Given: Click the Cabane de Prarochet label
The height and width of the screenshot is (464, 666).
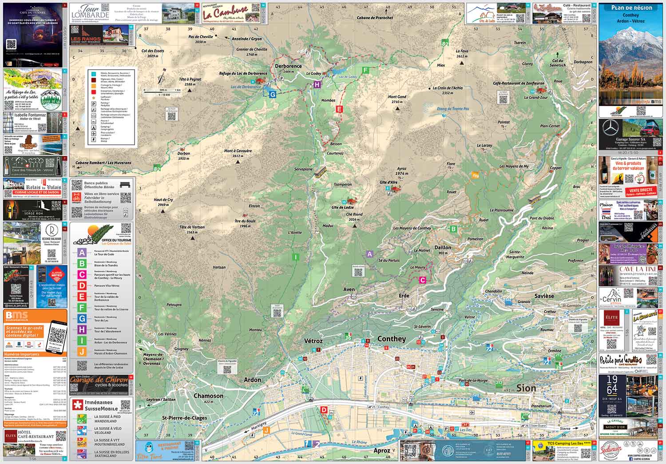Looking at the screenshot, I should (x=375, y=18).
